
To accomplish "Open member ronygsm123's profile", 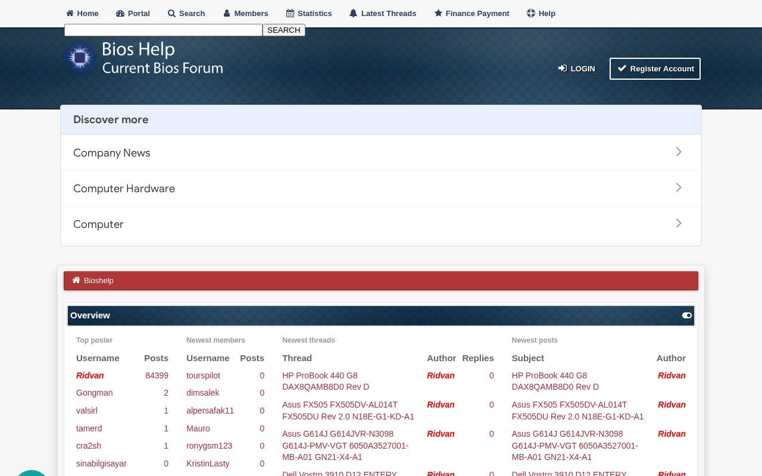I will coord(209,446).
